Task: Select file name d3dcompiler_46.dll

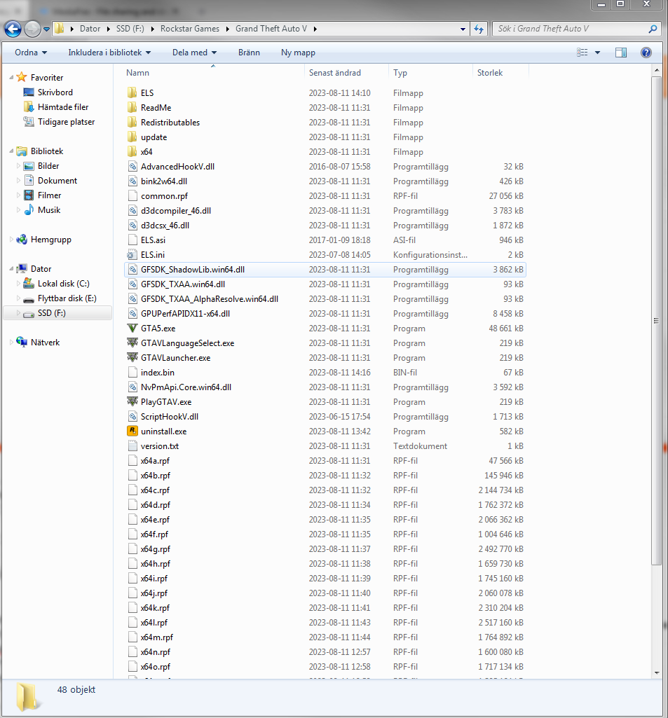Action: point(175,211)
